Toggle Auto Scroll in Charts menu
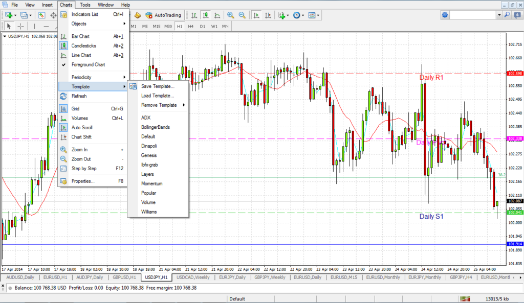This screenshot has height=303, width=524. [93, 127]
